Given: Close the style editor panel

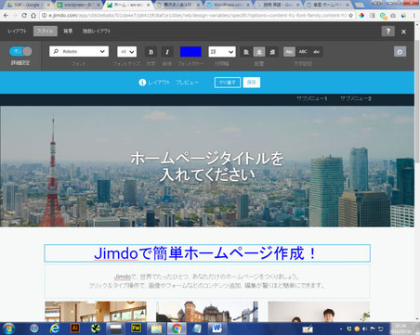Looking at the screenshot, I should [x=403, y=32].
